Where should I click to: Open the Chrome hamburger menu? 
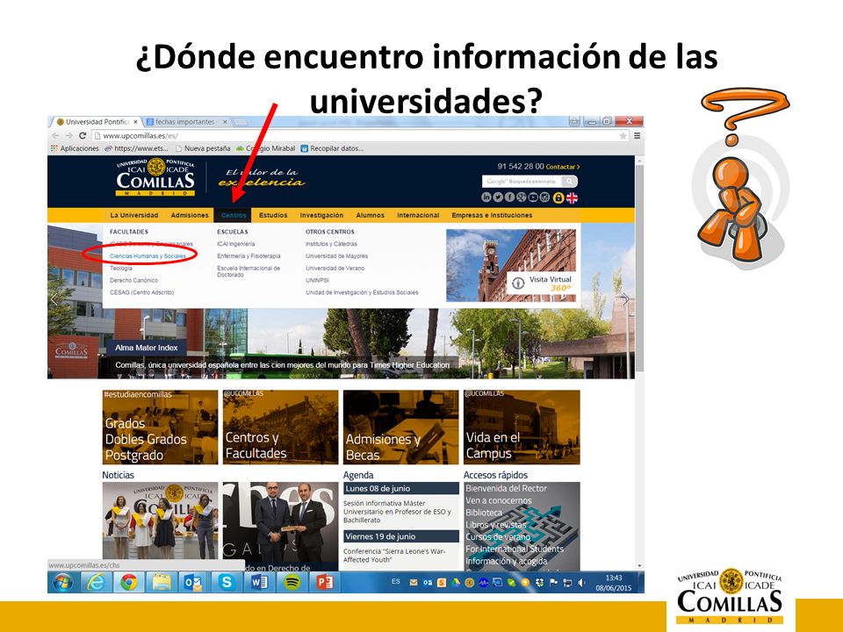[x=638, y=136]
